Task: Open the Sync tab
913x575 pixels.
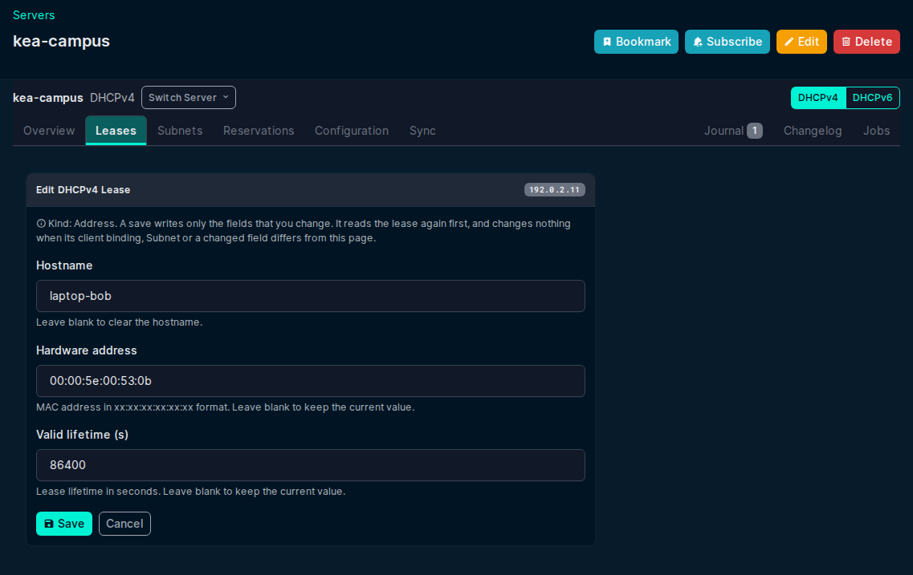Action: 422,131
